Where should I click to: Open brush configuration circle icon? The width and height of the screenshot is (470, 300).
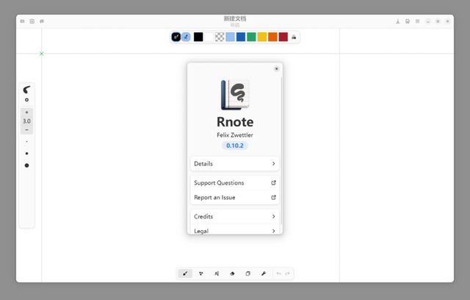26,100
